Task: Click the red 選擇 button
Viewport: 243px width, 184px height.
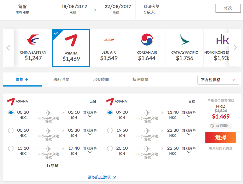Action: click(221, 137)
